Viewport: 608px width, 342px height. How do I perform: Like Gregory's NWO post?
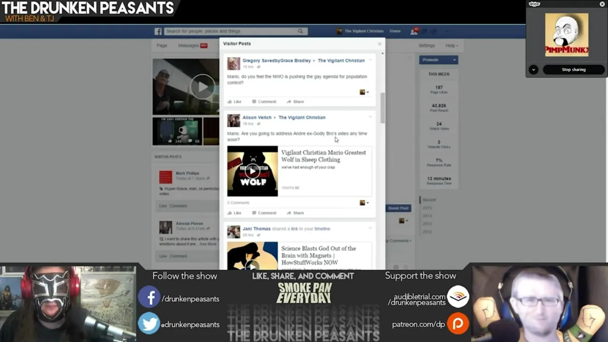coord(234,102)
